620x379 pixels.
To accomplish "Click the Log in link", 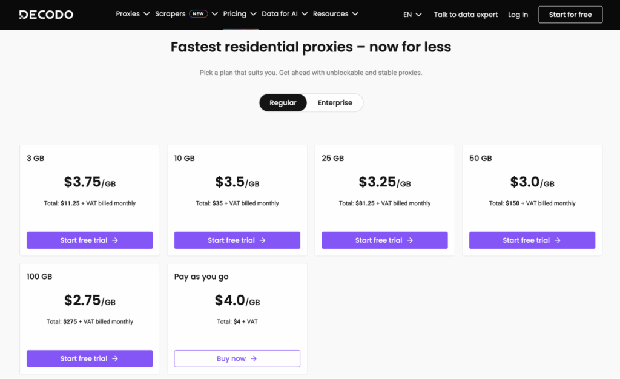I will pyautogui.click(x=518, y=14).
